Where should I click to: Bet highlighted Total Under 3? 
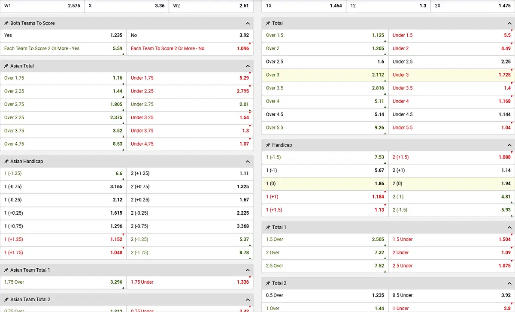pyautogui.click(x=452, y=75)
